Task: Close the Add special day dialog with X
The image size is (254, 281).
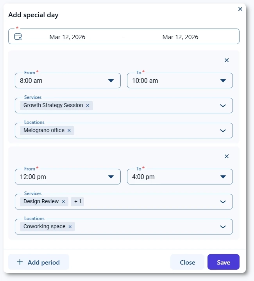Action: pyautogui.click(x=240, y=9)
